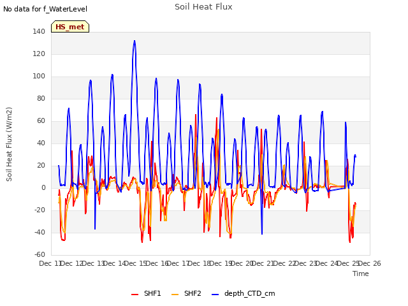The height and width of the screenshot is (306, 408).
Task: Click the 'No data for f_WaterLevel' message
Action: click(x=45, y=9)
